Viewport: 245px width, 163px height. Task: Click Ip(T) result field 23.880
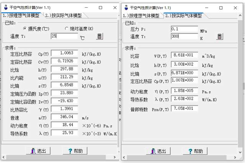point(64,93)
